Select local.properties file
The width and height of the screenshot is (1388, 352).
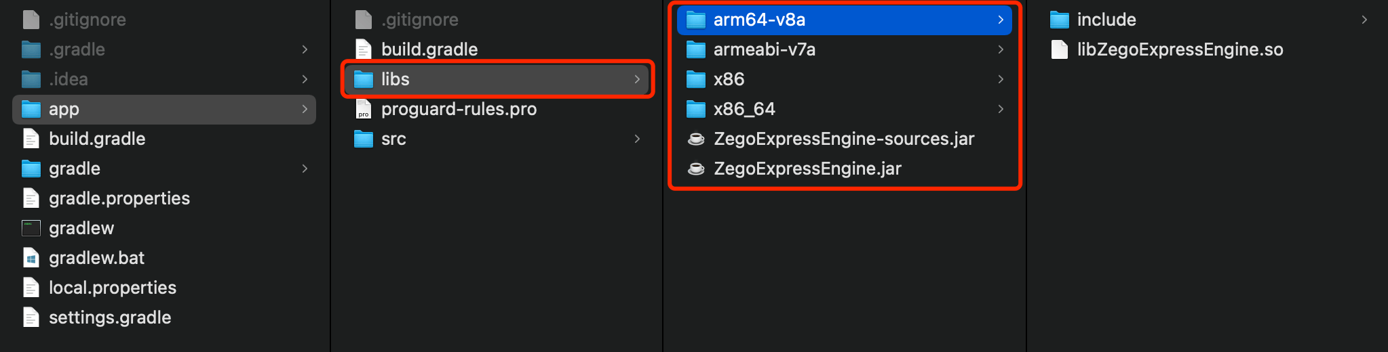[x=113, y=288]
